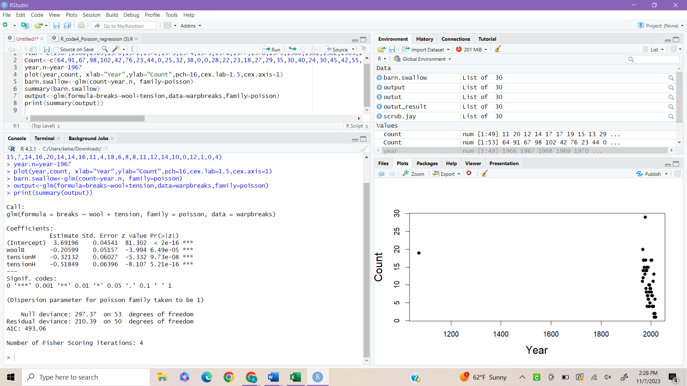Viewport: 687px width, 386px height.
Task: Clear console broom icon
Action: point(364,149)
